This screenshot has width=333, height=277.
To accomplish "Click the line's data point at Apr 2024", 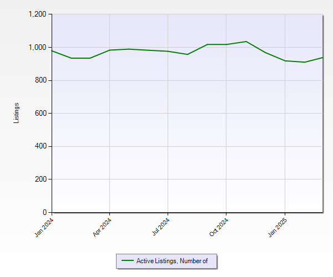I will pos(109,50).
